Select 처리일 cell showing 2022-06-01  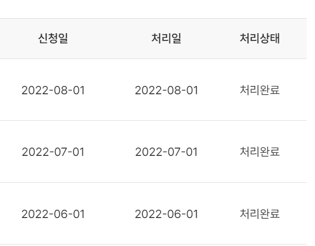pos(167,214)
